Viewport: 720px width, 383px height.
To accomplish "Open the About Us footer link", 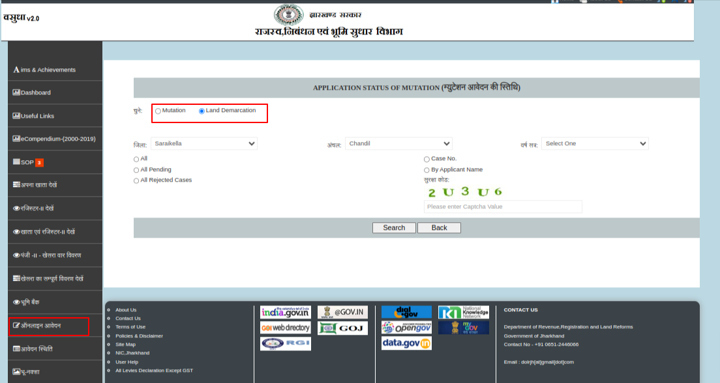I will click(x=125, y=309).
